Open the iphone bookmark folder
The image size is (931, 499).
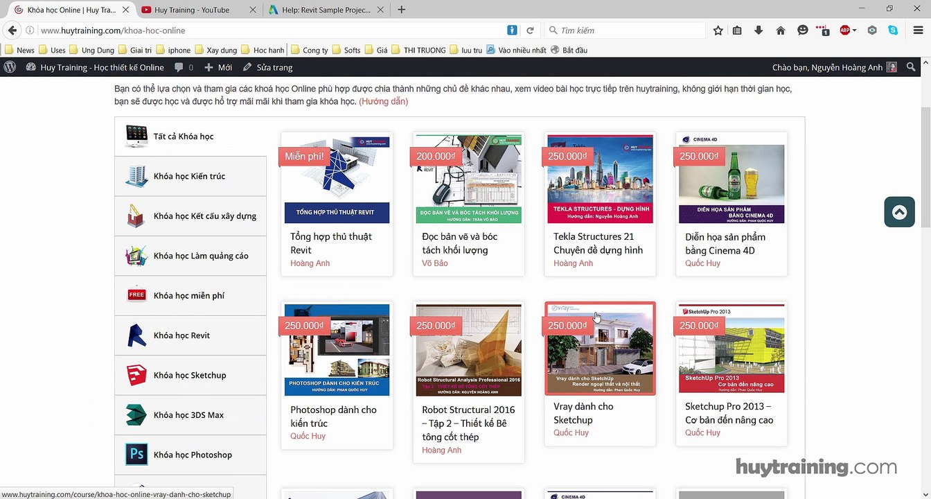click(x=173, y=50)
